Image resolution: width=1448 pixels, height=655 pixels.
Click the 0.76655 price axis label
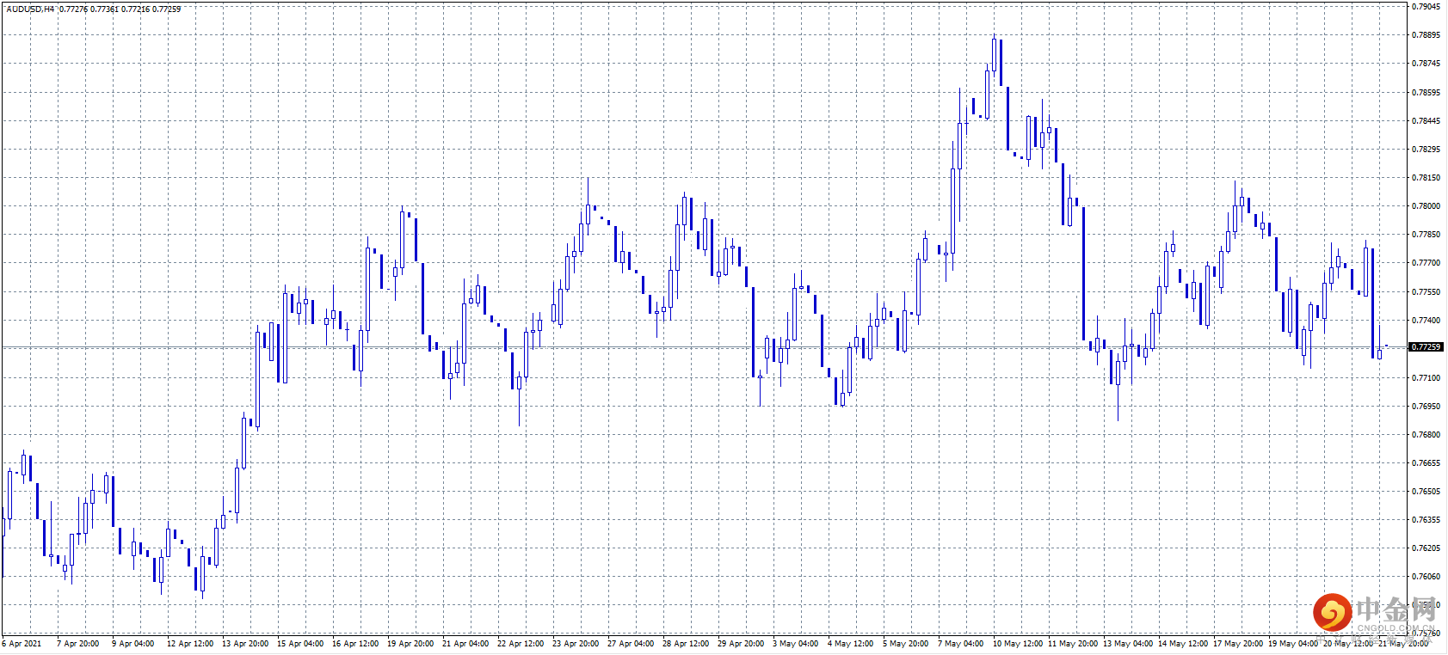point(1426,463)
